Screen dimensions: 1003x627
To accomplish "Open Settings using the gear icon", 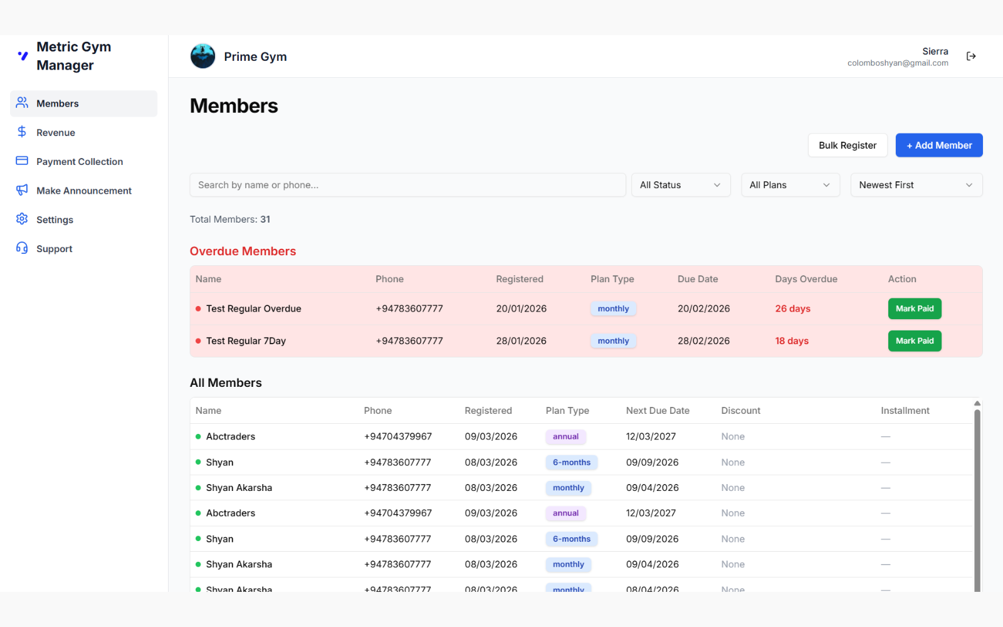I will [21, 219].
